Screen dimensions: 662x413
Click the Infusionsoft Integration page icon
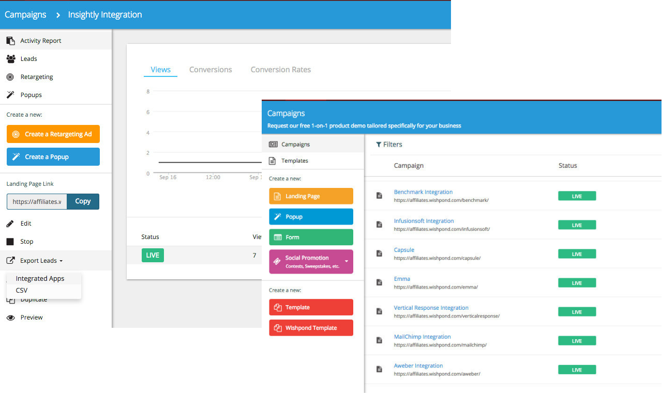[379, 225]
